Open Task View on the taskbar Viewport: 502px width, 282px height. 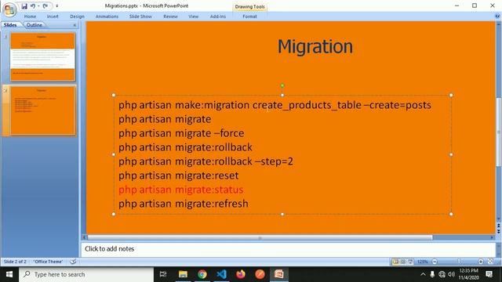click(x=163, y=274)
